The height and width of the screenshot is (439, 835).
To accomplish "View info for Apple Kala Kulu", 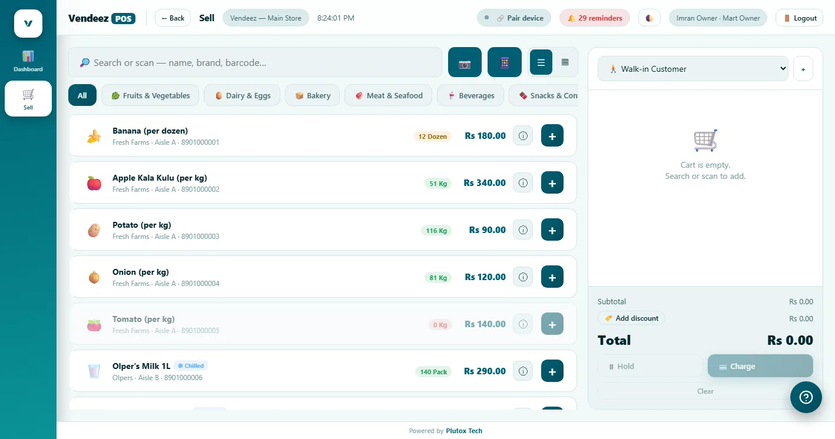I will (523, 183).
